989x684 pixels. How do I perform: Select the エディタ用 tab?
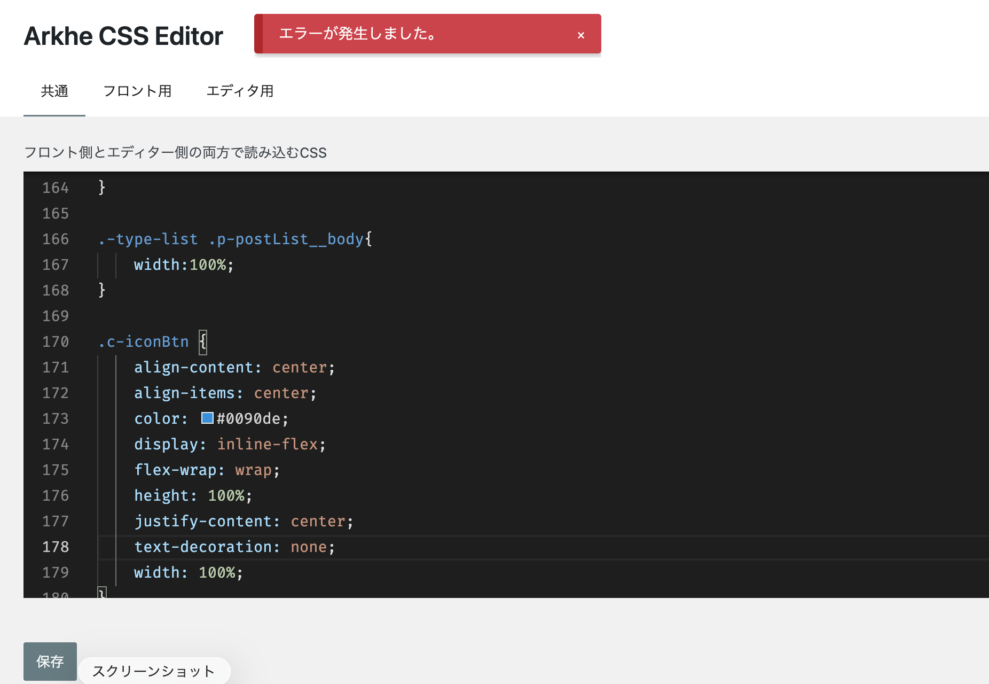coord(240,91)
